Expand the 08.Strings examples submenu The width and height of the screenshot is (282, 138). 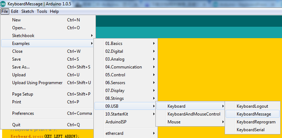(x=126, y=98)
